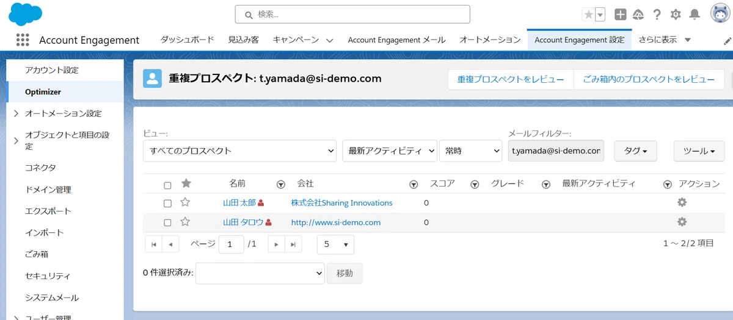The width and height of the screenshot is (733, 320).
Task: Expand オートメーション設定 in the sidebar
Action: coord(16,113)
